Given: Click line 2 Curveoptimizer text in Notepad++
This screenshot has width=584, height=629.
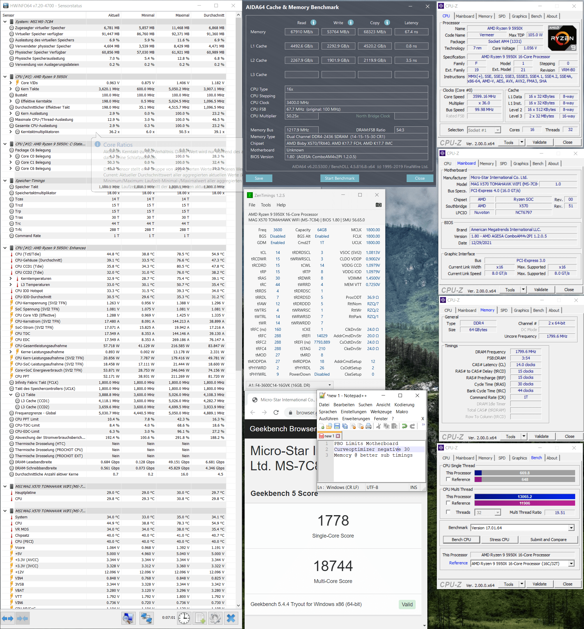Looking at the screenshot, I should click(x=372, y=449).
